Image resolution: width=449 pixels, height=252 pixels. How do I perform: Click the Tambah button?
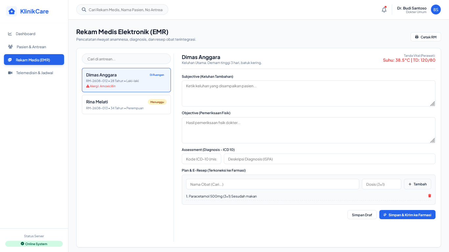(417, 184)
